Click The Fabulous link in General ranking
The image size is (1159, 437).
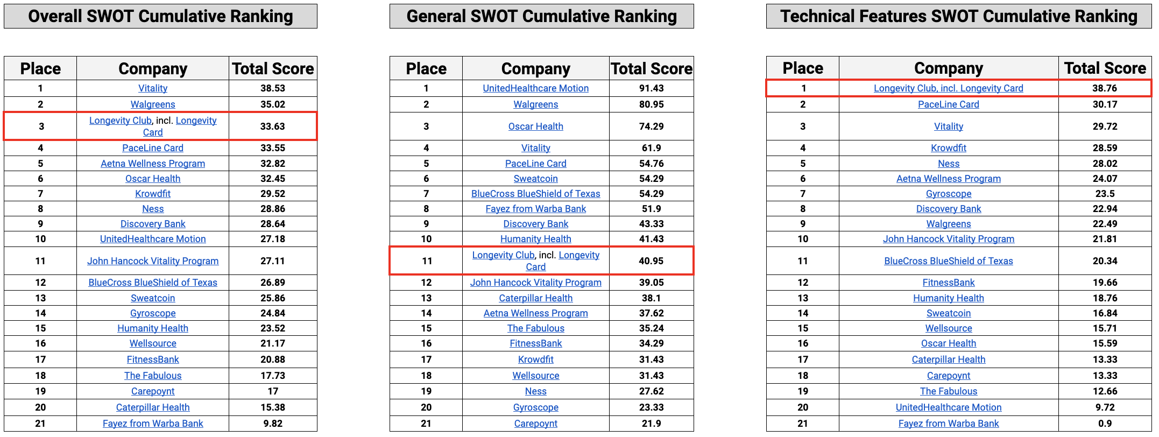pyautogui.click(x=535, y=328)
